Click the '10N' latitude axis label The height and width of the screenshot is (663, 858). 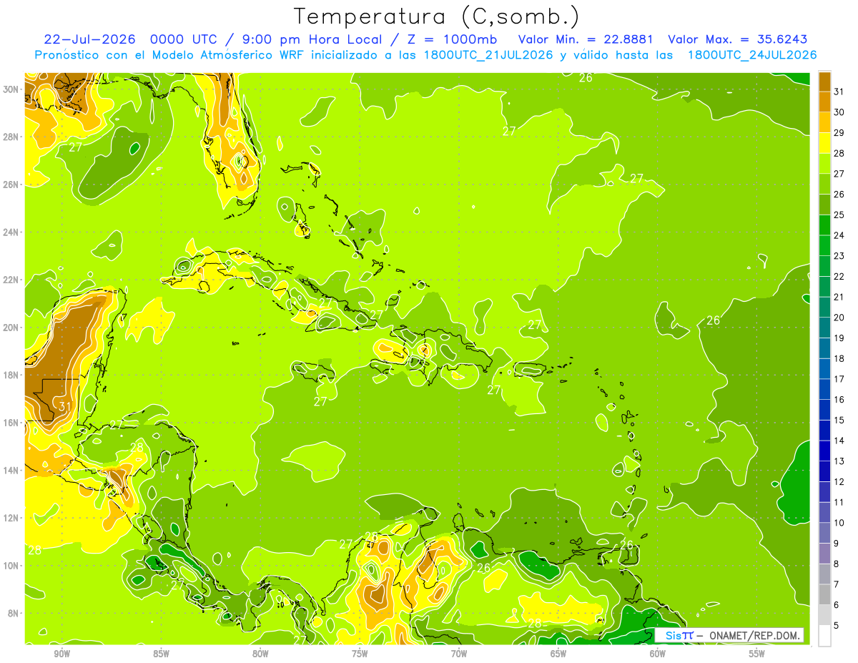[11, 565]
